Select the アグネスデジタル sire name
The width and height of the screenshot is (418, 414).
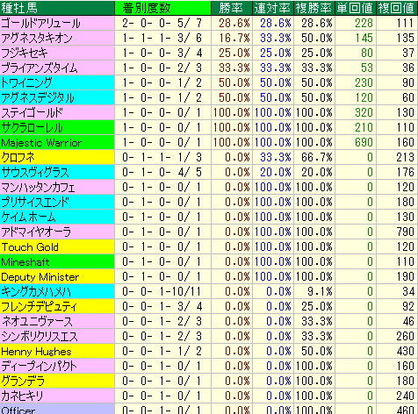click(x=38, y=97)
